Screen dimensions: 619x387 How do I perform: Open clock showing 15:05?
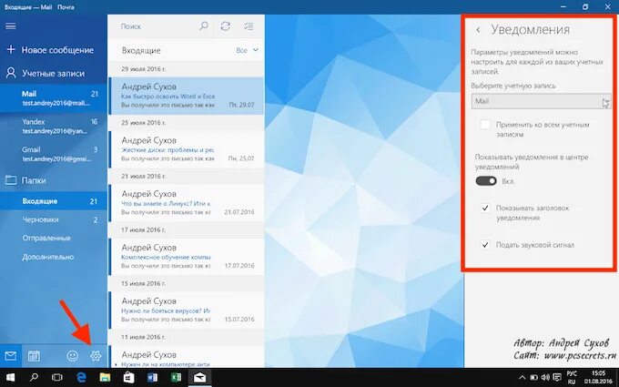tap(598, 378)
